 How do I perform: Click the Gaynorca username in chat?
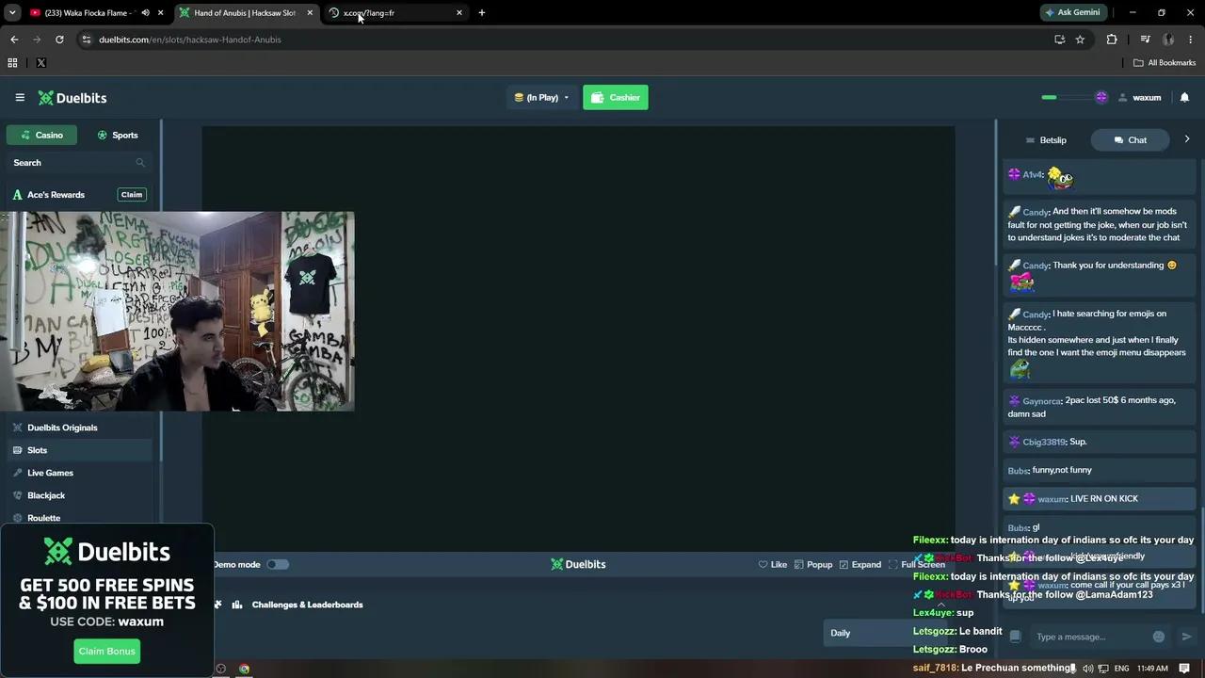coord(1042,401)
